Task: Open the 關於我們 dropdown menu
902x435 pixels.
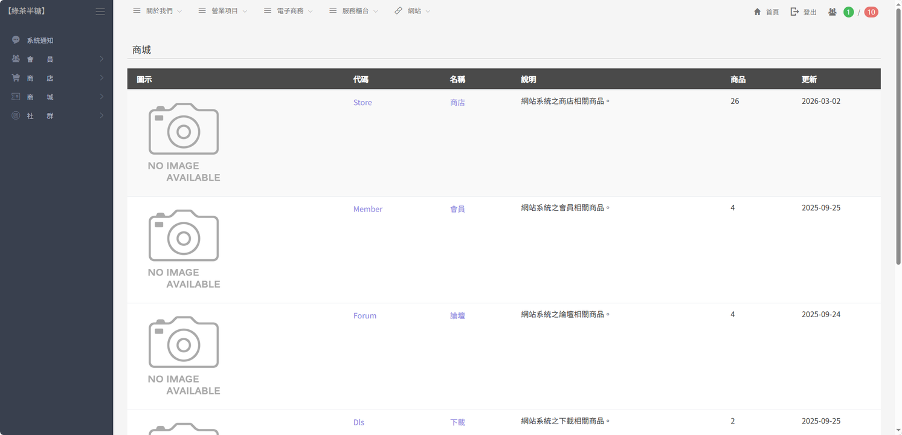Action: tap(158, 11)
